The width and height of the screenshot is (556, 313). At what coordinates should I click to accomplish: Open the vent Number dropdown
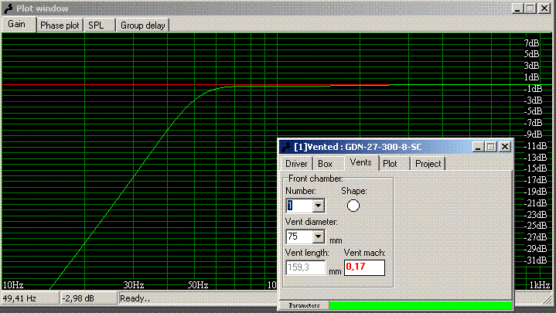[x=318, y=206]
